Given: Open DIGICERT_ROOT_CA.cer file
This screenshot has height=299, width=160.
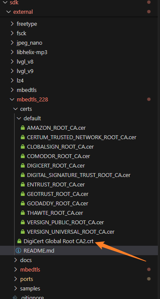Looking at the screenshot, I should pos(56,166).
